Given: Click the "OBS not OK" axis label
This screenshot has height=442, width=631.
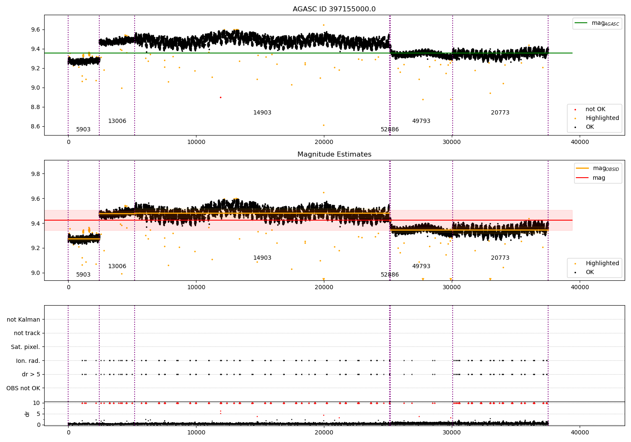Looking at the screenshot, I should coord(23,388).
